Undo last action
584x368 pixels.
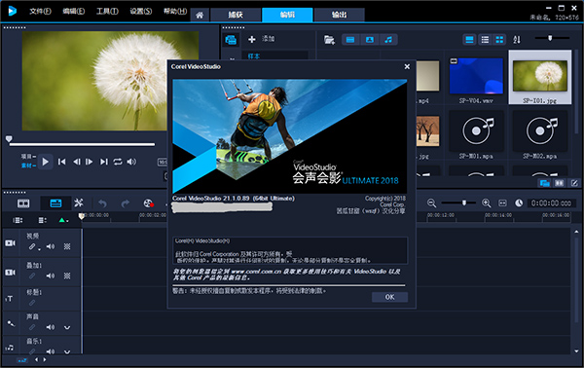pyautogui.click(x=102, y=203)
